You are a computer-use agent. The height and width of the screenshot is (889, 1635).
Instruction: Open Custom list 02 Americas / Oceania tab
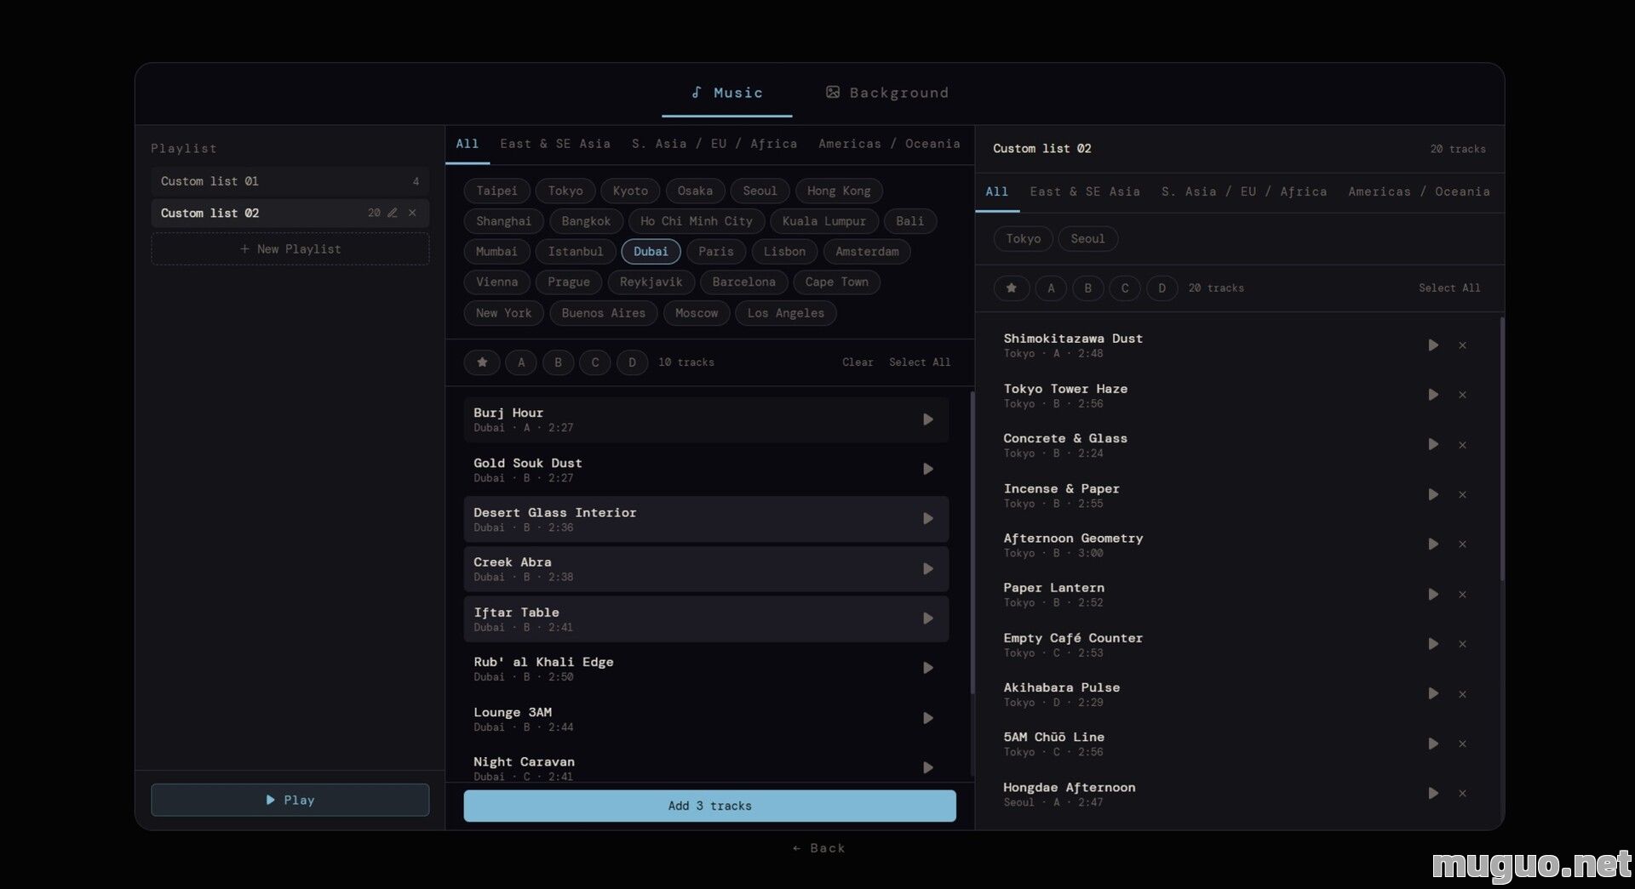coord(1419,191)
